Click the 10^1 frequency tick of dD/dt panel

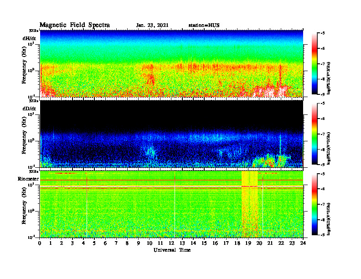pyautogui.click(x=31, y=114)
